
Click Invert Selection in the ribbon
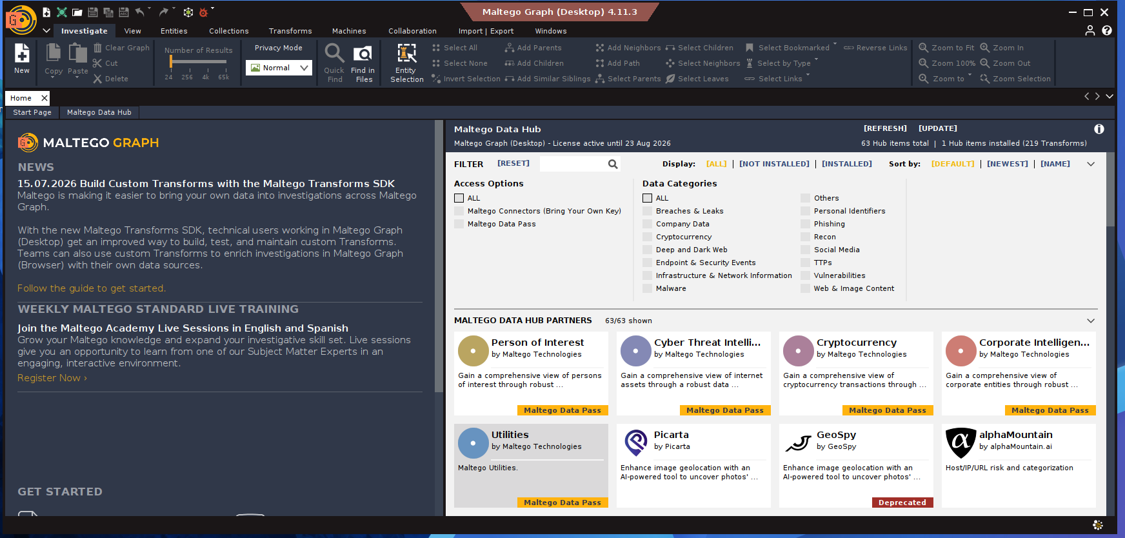pyautogui.click(x=466, y=79)
